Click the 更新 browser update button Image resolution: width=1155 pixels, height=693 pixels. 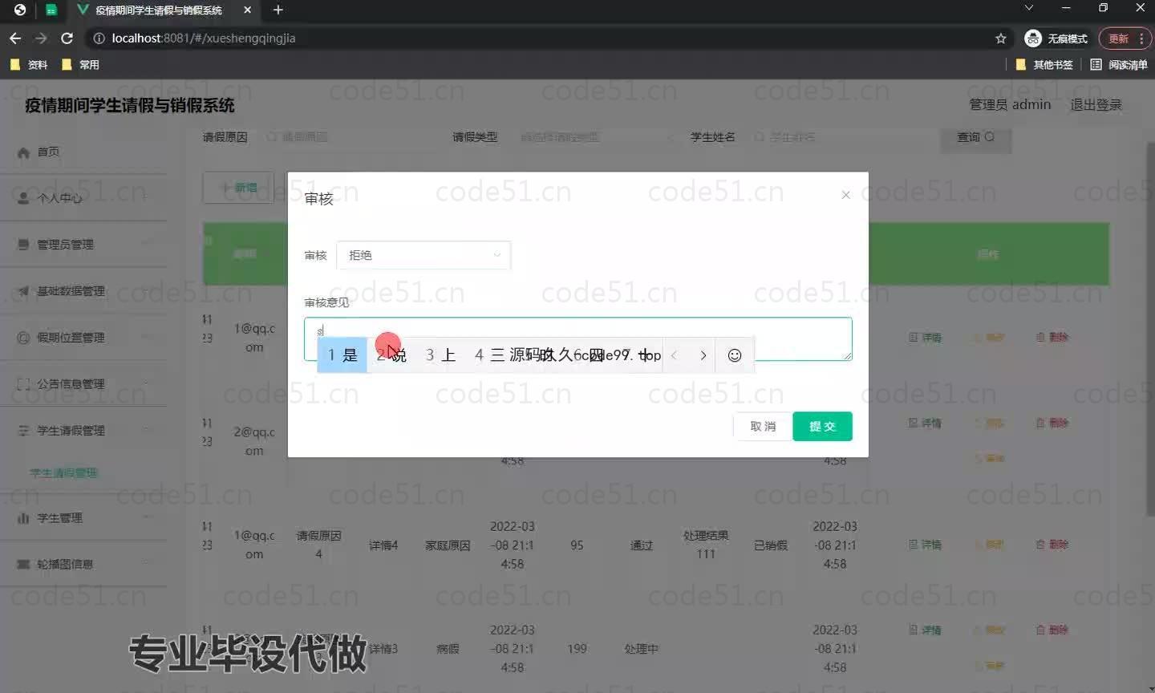point(1118,38)
